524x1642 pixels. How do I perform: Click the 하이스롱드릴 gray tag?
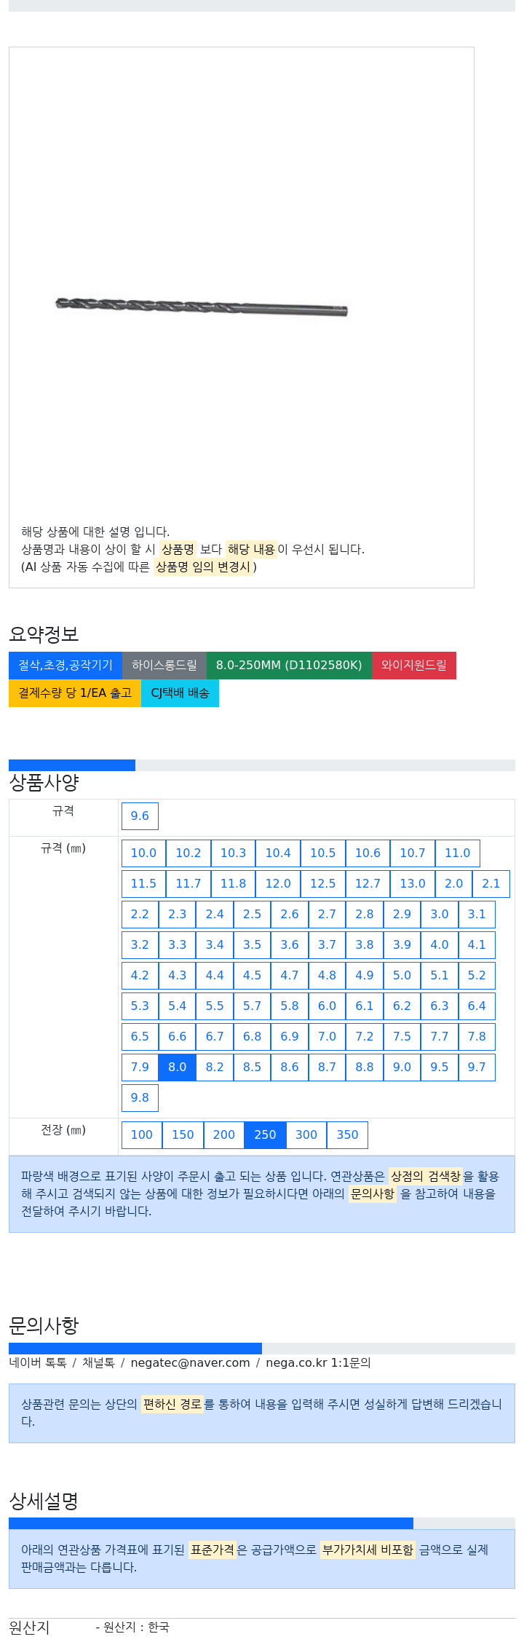tap(164, 666)
